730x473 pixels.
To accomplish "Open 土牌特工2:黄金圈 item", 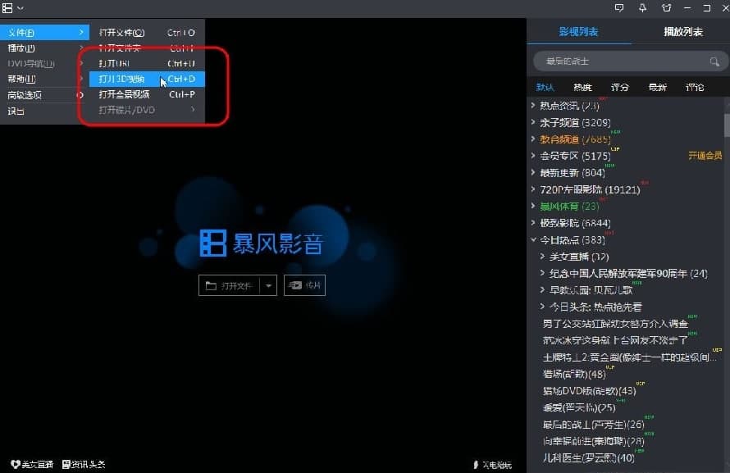I will point(630,357).
